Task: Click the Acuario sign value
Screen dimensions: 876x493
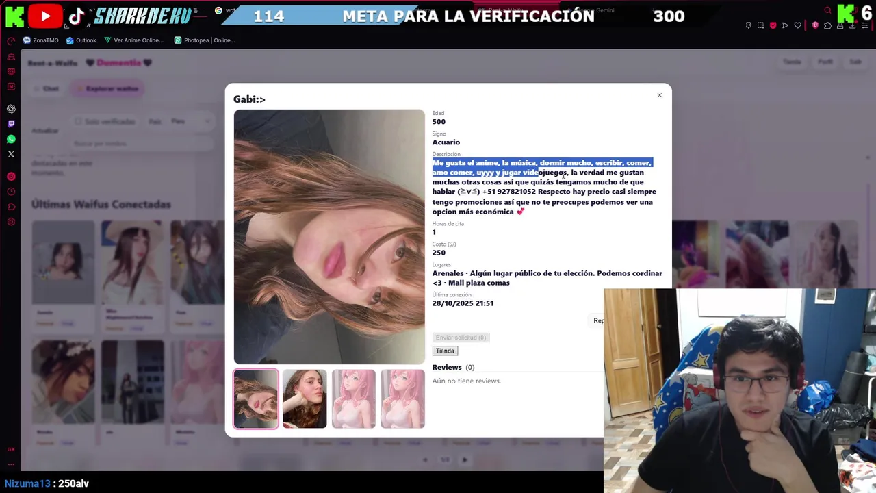Action: 446,142
